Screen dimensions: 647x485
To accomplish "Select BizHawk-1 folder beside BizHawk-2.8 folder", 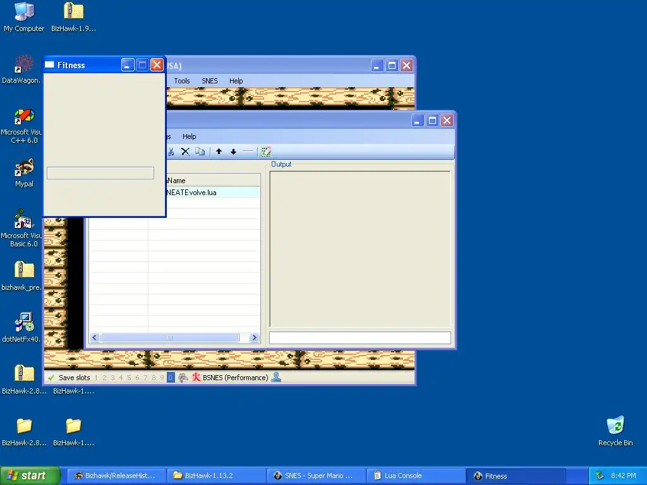I will click(73, 431).
